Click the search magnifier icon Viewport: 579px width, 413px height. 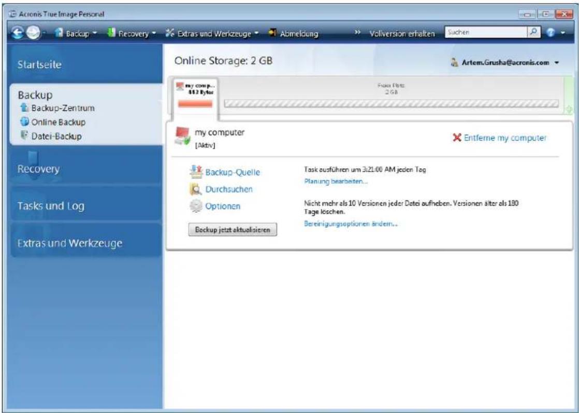(533, 32)
